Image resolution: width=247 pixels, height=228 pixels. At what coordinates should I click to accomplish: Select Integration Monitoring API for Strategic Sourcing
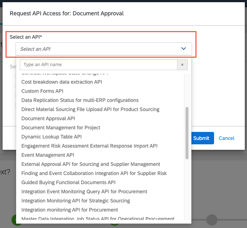pyautogui.click(x=76, y=201)
